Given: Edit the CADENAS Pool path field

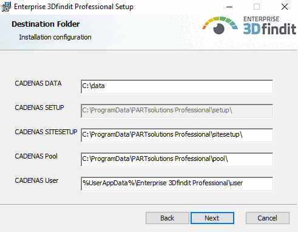Looking at the screenshot, I should click(177, 159).
